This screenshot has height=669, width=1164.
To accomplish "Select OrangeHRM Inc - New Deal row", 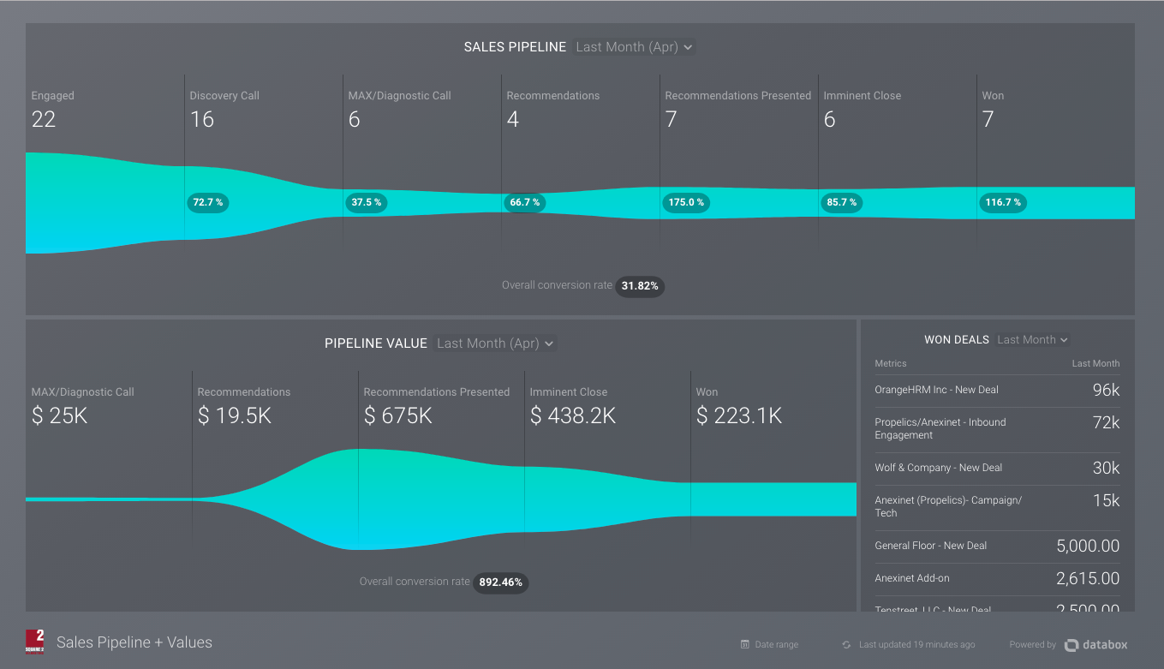I will [x=997, y=390].
